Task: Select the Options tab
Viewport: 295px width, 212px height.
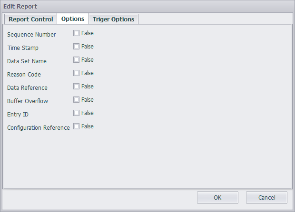Action: tap(73, 19)
